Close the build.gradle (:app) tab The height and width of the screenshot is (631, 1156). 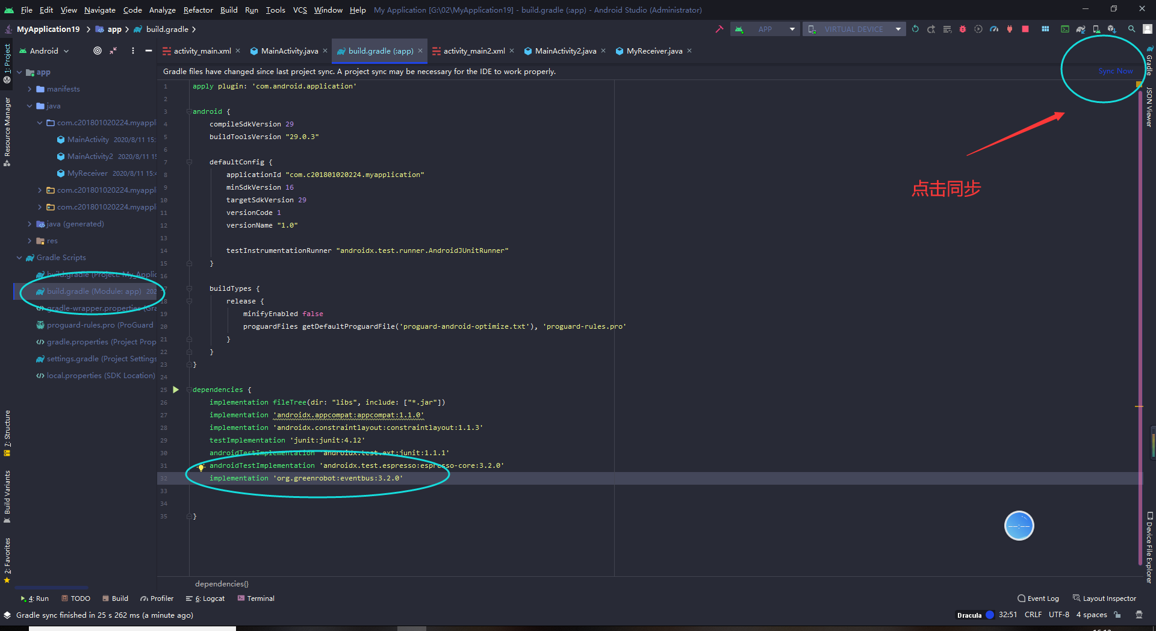420,51
